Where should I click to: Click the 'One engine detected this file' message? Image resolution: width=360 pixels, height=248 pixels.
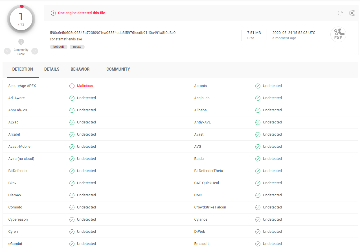coord(82,13)
